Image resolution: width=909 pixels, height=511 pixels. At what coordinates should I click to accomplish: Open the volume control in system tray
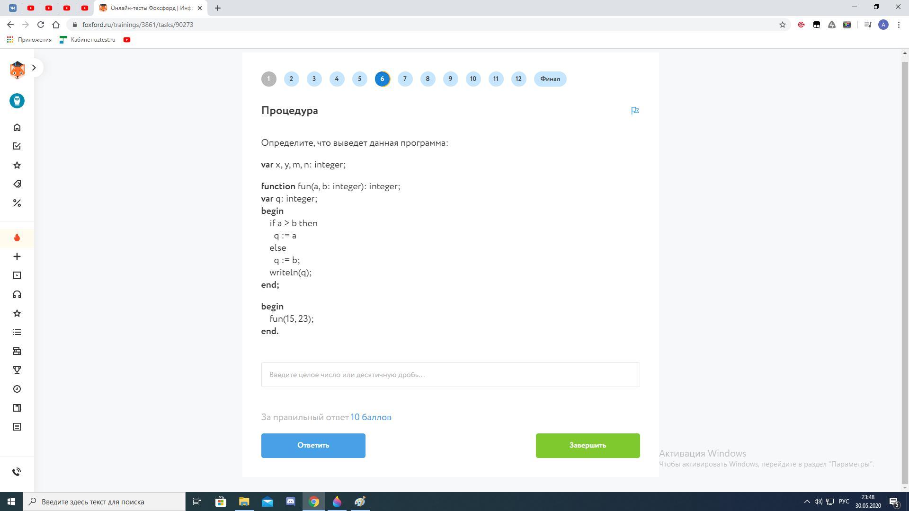(x=818, y=502)
